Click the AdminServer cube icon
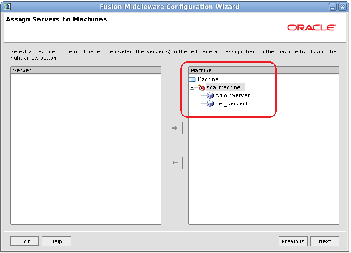 click(x=210, y=96)
